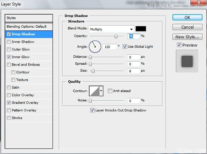
Task: Uncheck the Drop Shadow checkbox
Action: [x=9, y=34]
